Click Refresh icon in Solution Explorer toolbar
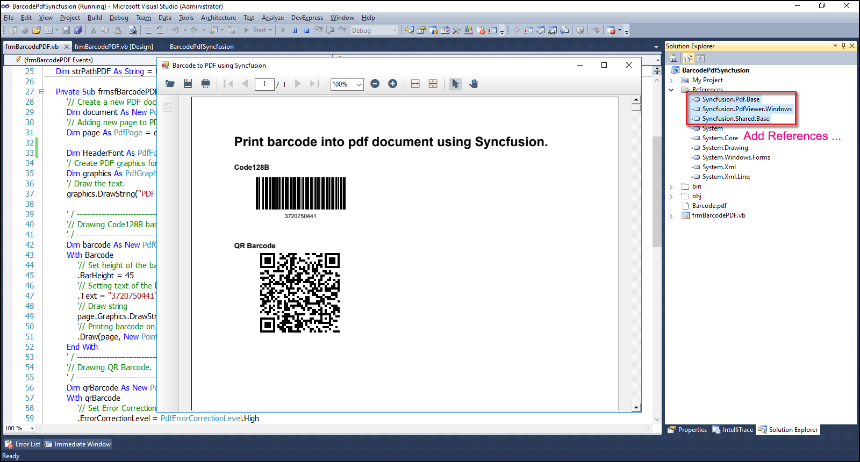 700,58
